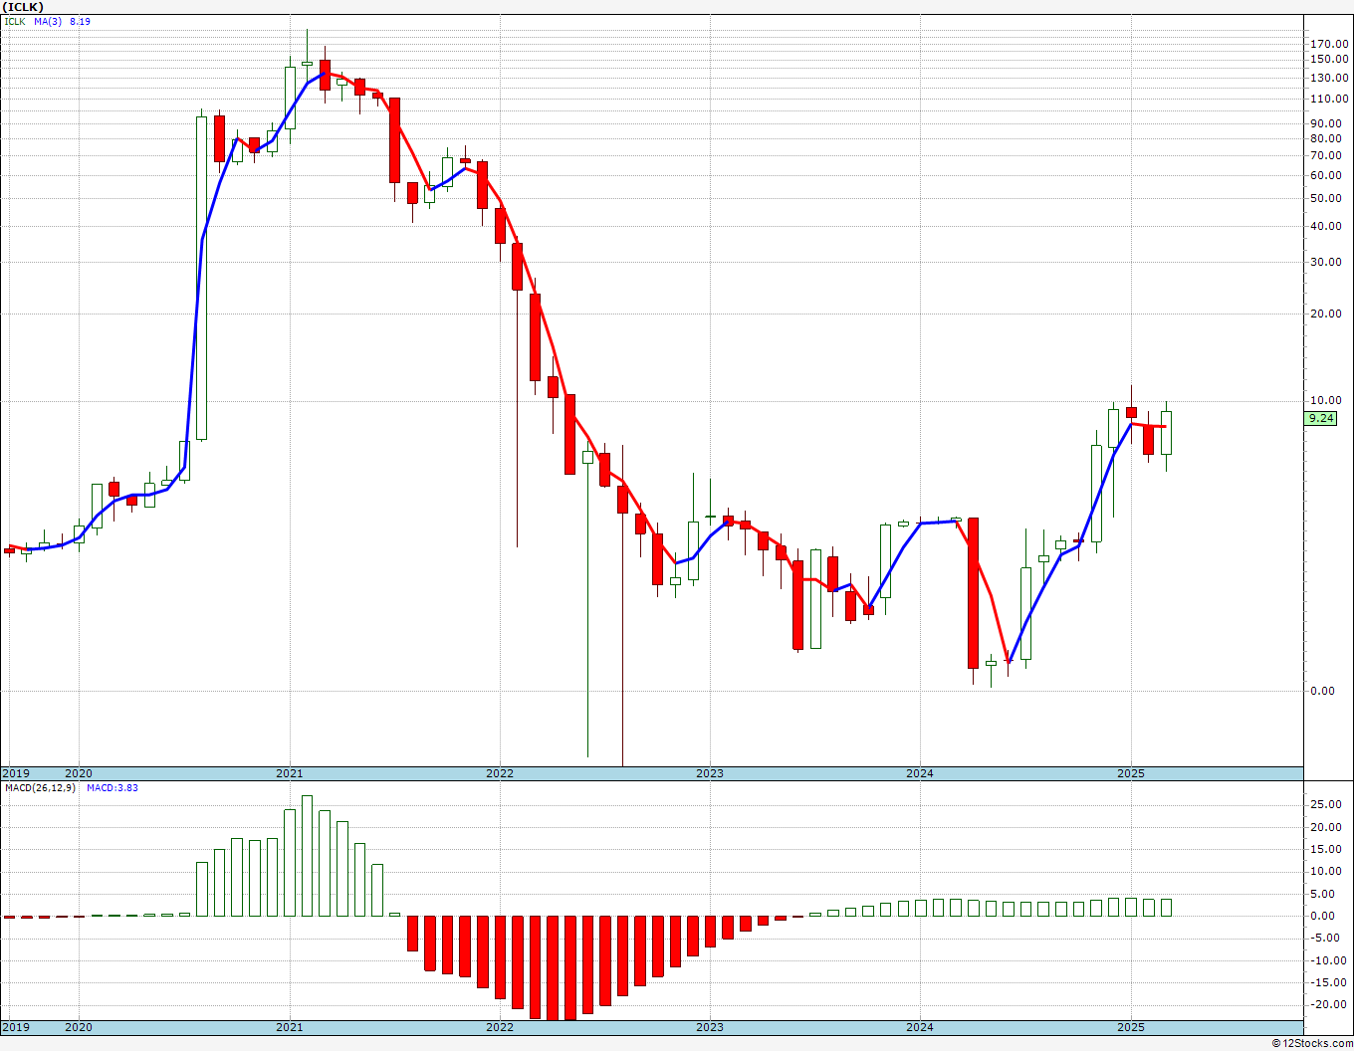Click the MACD(26,12,9) indicator label
Viewport: 1354px width, 1051px height.
(x=39, y=788)
